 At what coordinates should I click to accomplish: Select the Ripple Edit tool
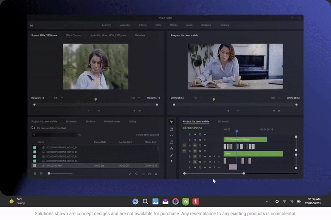tap(171, 135)
